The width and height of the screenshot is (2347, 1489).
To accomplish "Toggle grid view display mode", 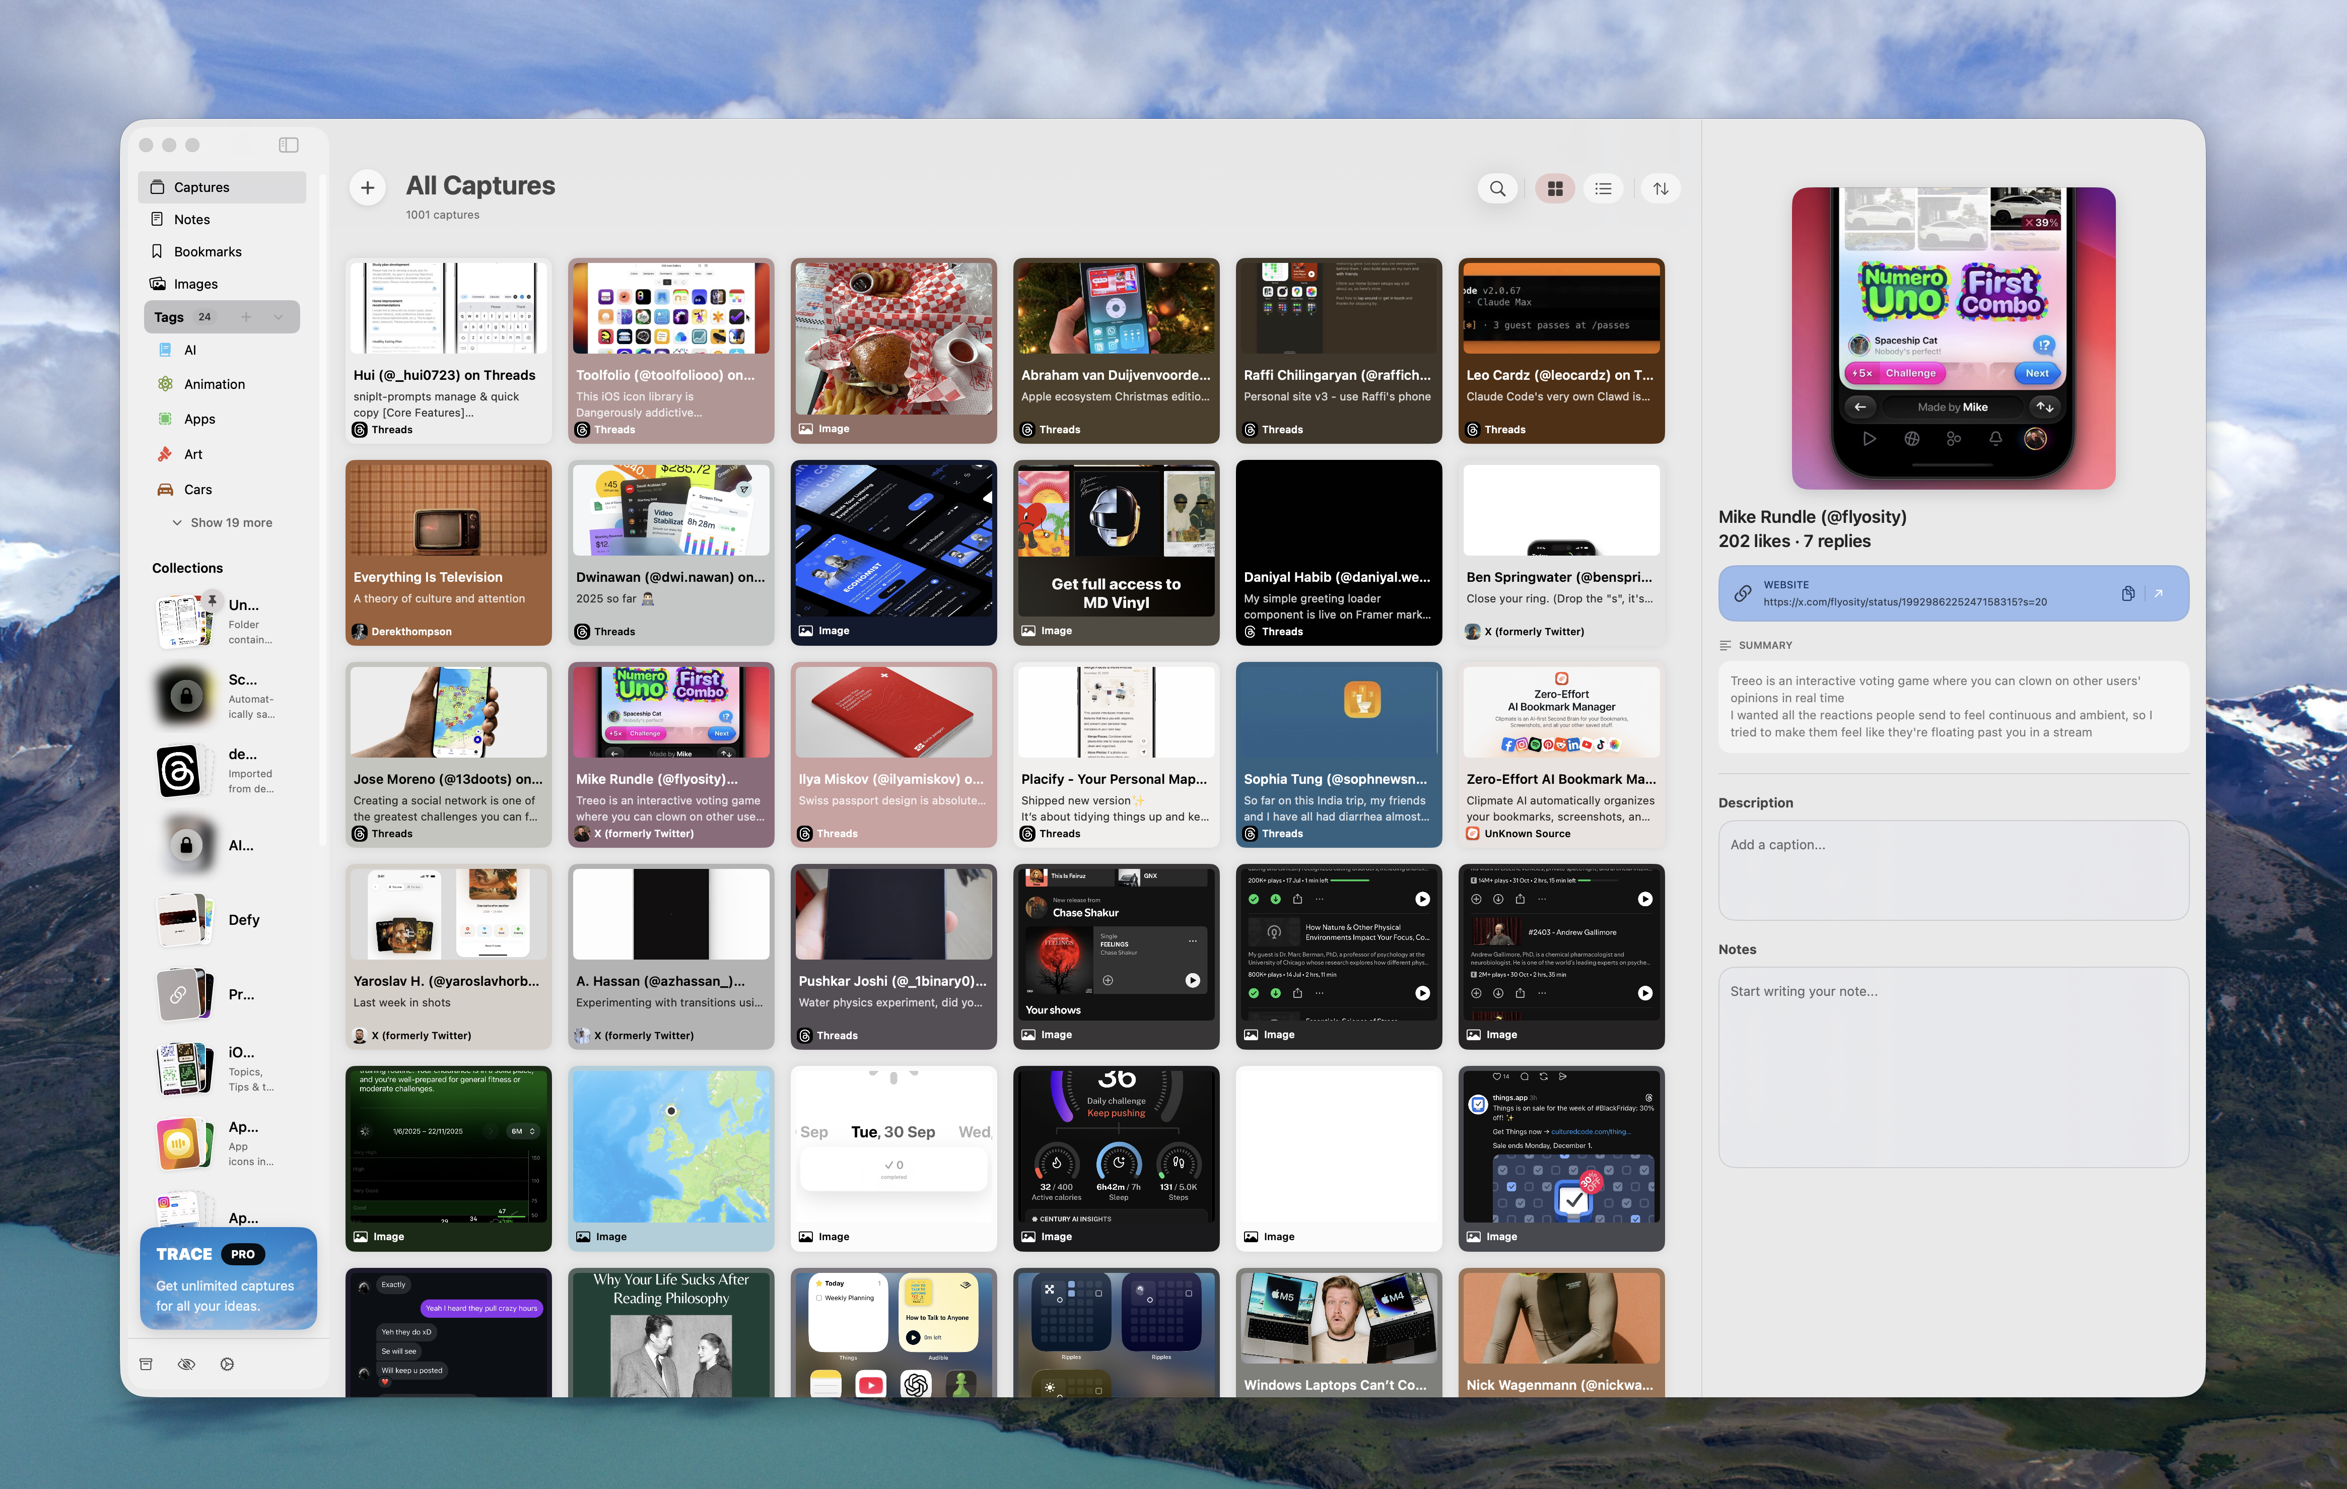I will coord(1556,188).
